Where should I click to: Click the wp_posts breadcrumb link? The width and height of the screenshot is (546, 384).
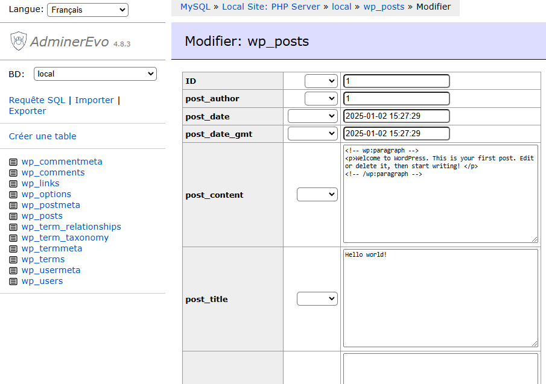(384, 7)
